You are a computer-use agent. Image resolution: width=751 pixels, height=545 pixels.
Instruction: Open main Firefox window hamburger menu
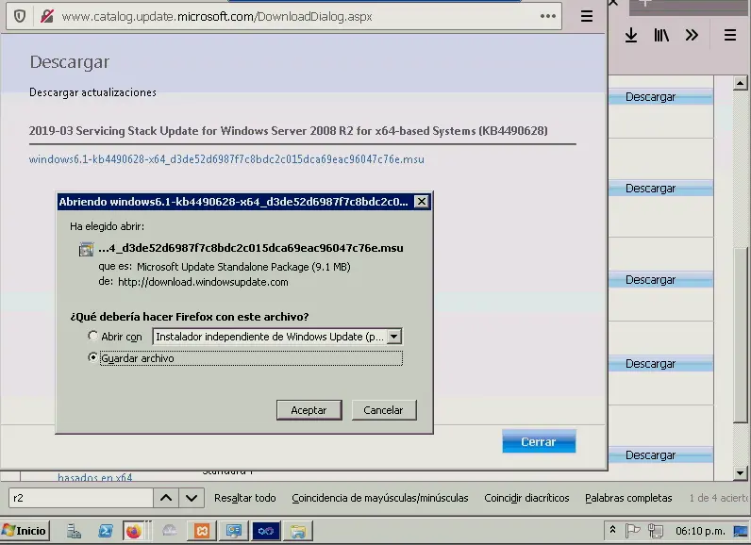pyautogui.click(x=730, y=35)
